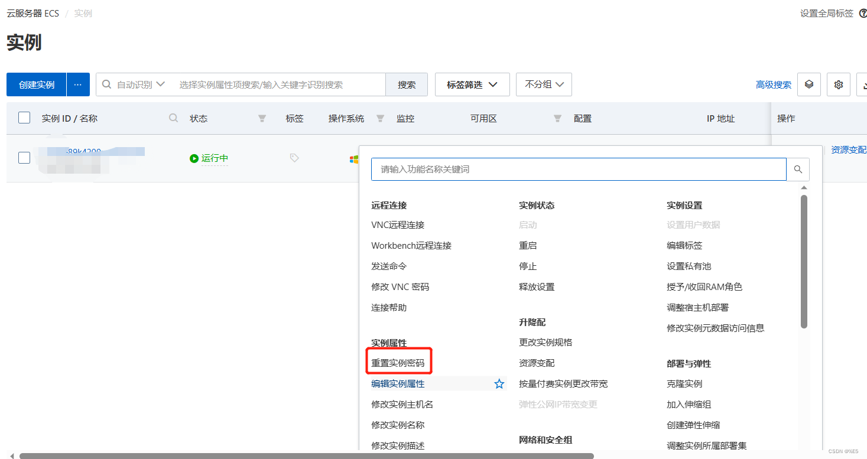The image size is (867, 459).
Task: Select 加入伸缩组 menu entry
Action: (x=689, y=405)
